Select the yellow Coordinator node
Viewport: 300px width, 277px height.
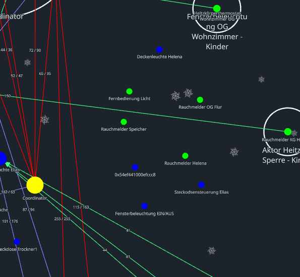pos(35,185)
